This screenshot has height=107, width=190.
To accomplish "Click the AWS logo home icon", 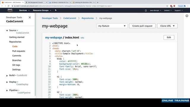I will point(10,10).
